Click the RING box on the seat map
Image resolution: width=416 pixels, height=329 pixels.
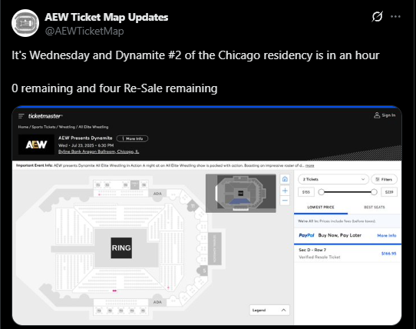(121, 248)
